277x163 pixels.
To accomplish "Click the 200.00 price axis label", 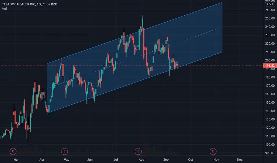I will 270,60.
